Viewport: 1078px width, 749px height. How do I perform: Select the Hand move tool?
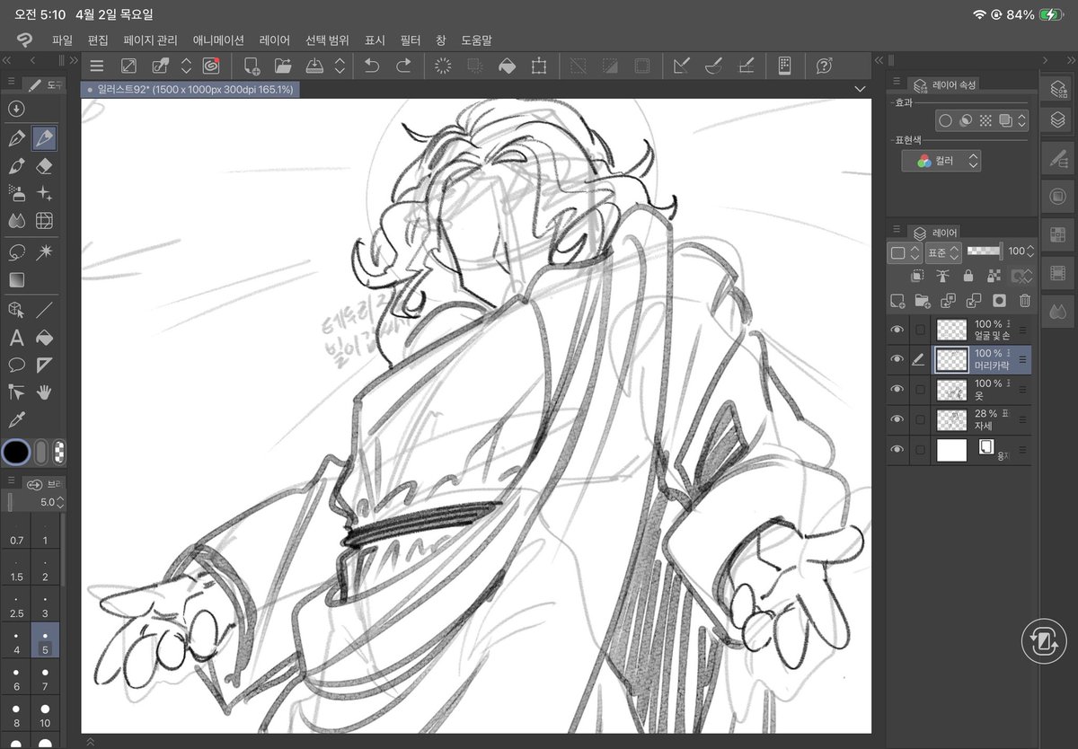(44, 392)
